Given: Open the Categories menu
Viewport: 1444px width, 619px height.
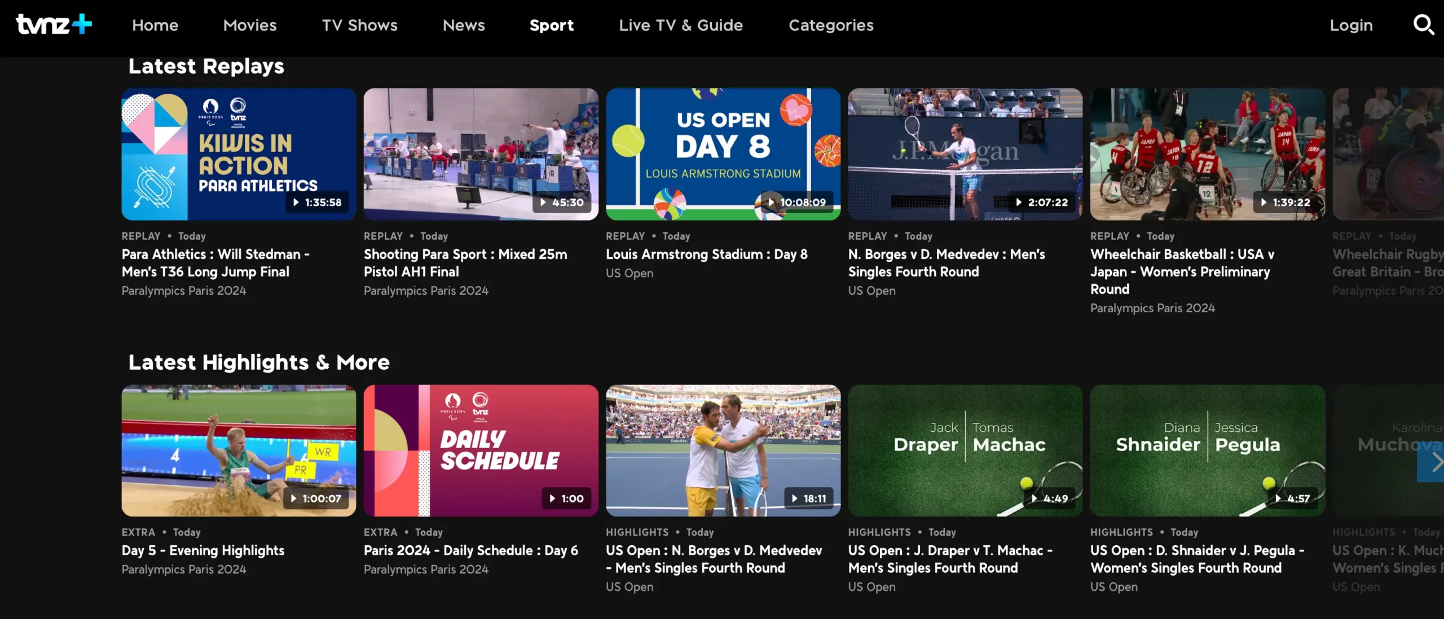Looking at the screenshot, I should [x=831, y=25].
